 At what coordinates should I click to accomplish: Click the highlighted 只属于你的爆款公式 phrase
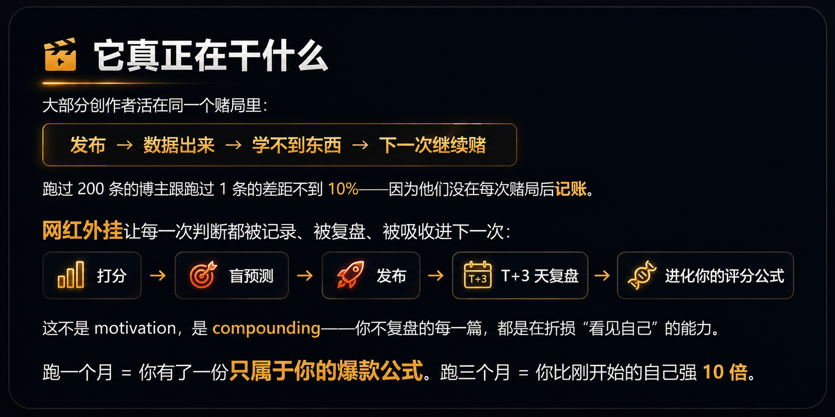pos(327,371)
